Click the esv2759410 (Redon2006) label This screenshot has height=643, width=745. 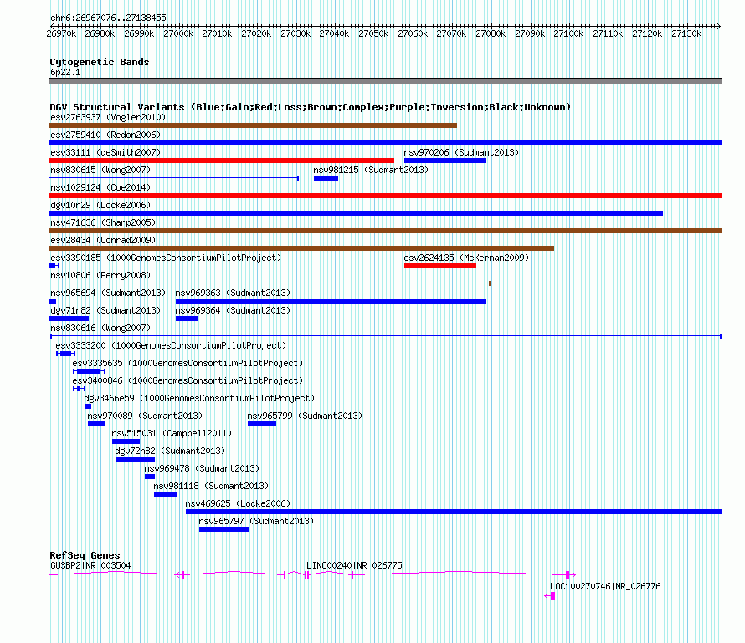click(x=105, y=135)
